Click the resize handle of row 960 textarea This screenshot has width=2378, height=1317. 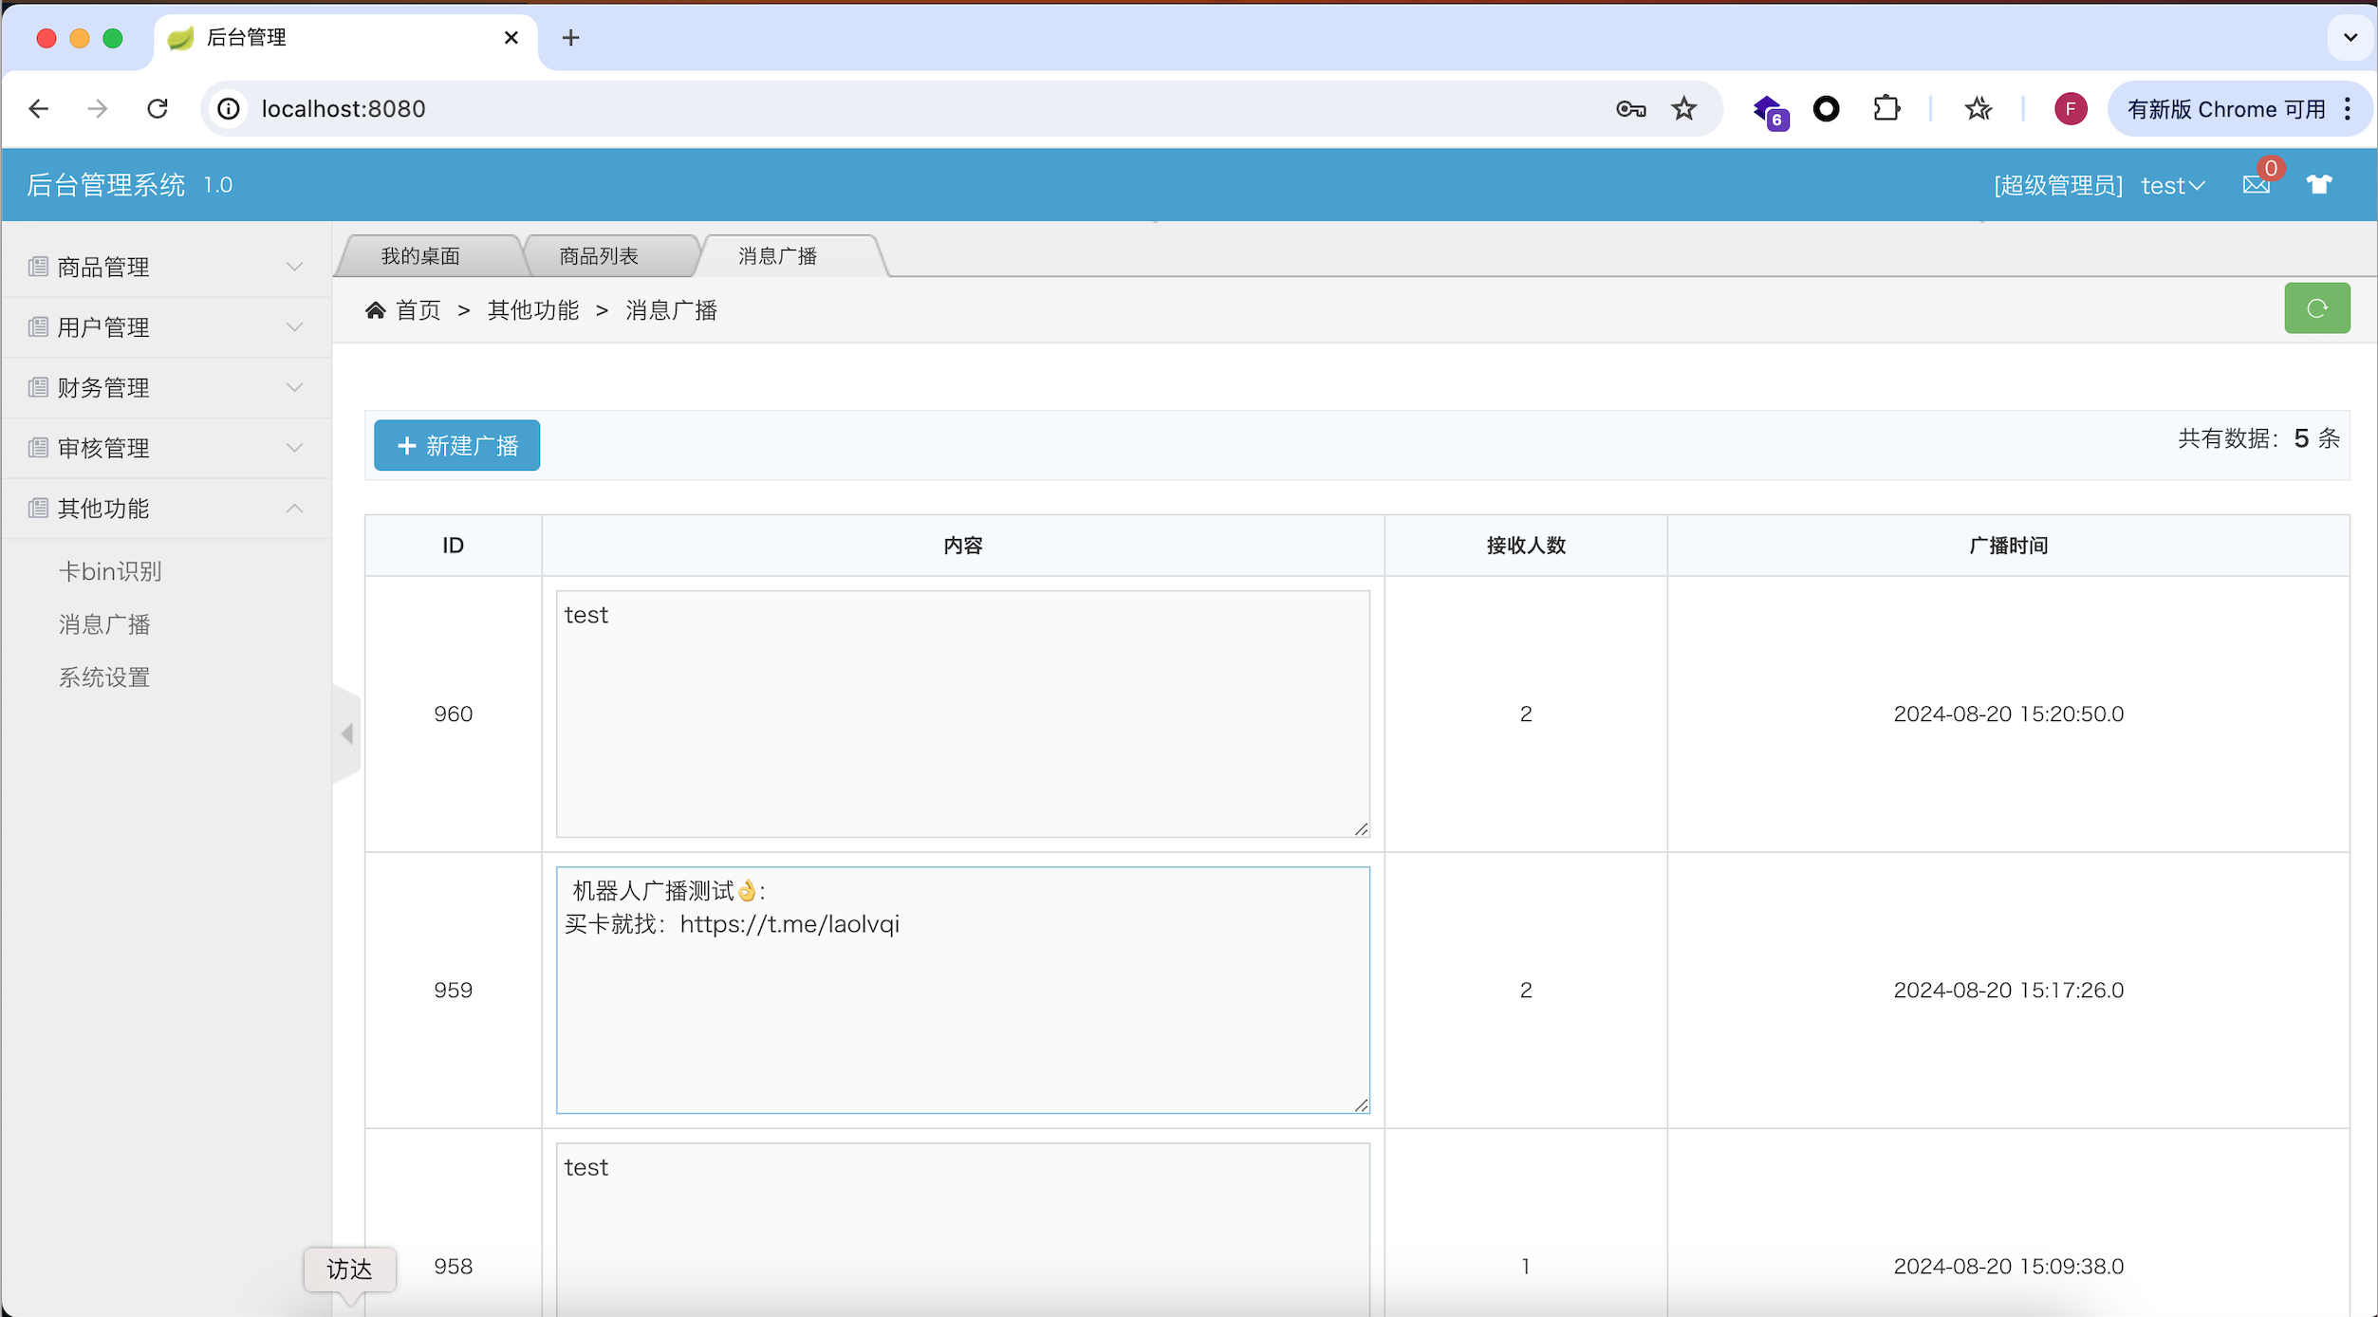pyautogui.click(x=1362, y=829)
